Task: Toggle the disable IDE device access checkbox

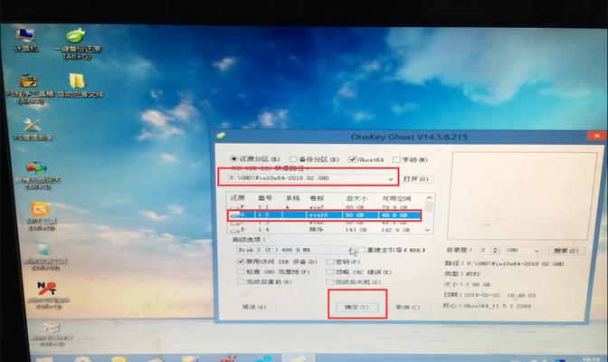Action: [241, 262]
